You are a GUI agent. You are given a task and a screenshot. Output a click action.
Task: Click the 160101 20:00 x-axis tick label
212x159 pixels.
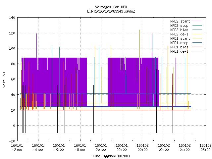tap(101, 148)
